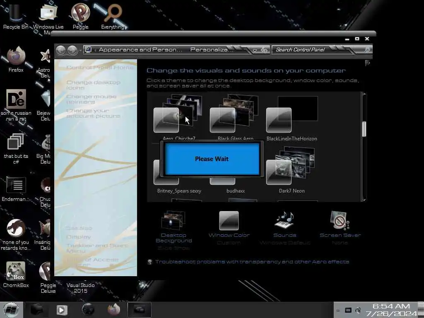424x318 pixels.
Task: Click the Back navigation button
Action: pos(61,50)
